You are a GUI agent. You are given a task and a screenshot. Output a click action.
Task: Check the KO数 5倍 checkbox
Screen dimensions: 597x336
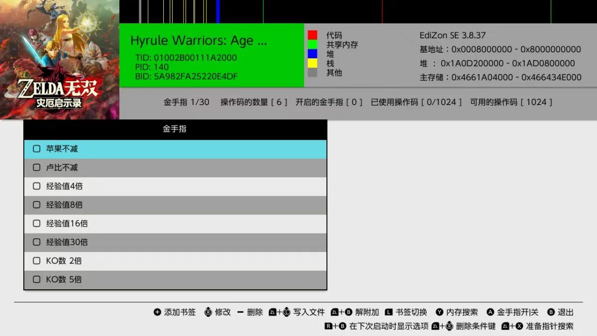click(36, 279)
